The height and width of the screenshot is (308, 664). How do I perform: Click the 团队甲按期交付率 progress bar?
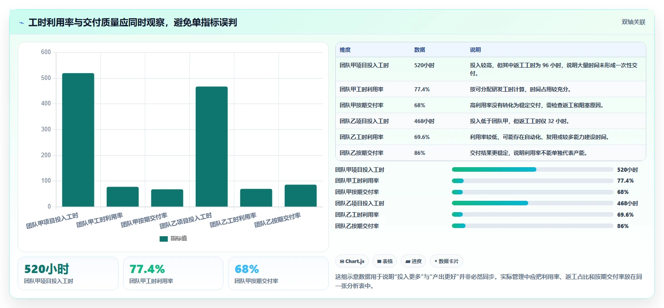(x=532, y=192)
